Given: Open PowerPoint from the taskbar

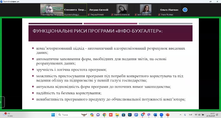Looking at the screenshot, I should (168, 115).
